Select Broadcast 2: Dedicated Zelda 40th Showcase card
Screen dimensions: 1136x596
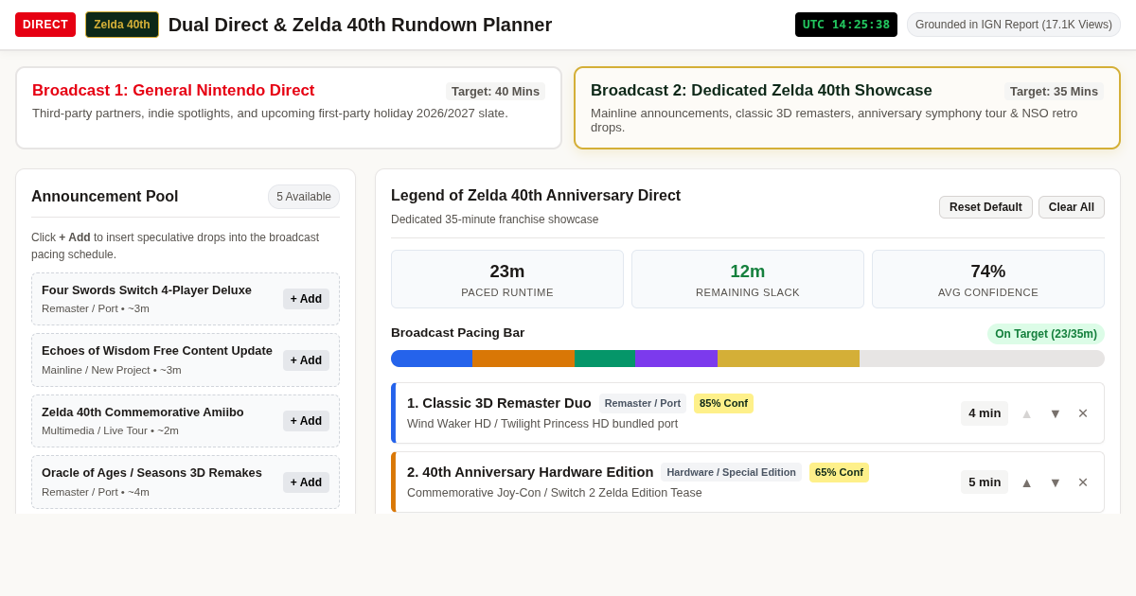[x=847, y=108]
